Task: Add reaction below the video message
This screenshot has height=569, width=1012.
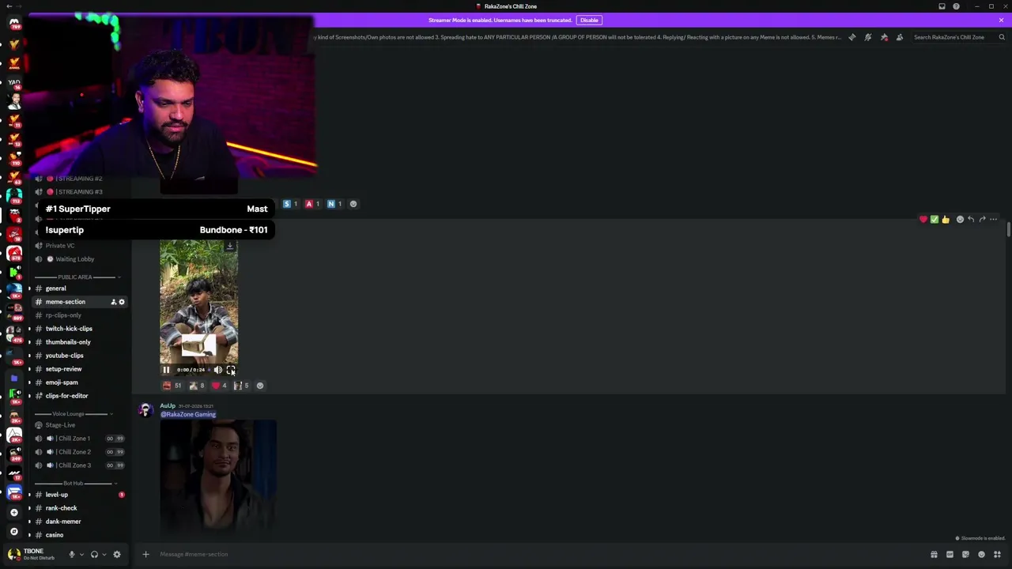Action: tap(260, 386)
